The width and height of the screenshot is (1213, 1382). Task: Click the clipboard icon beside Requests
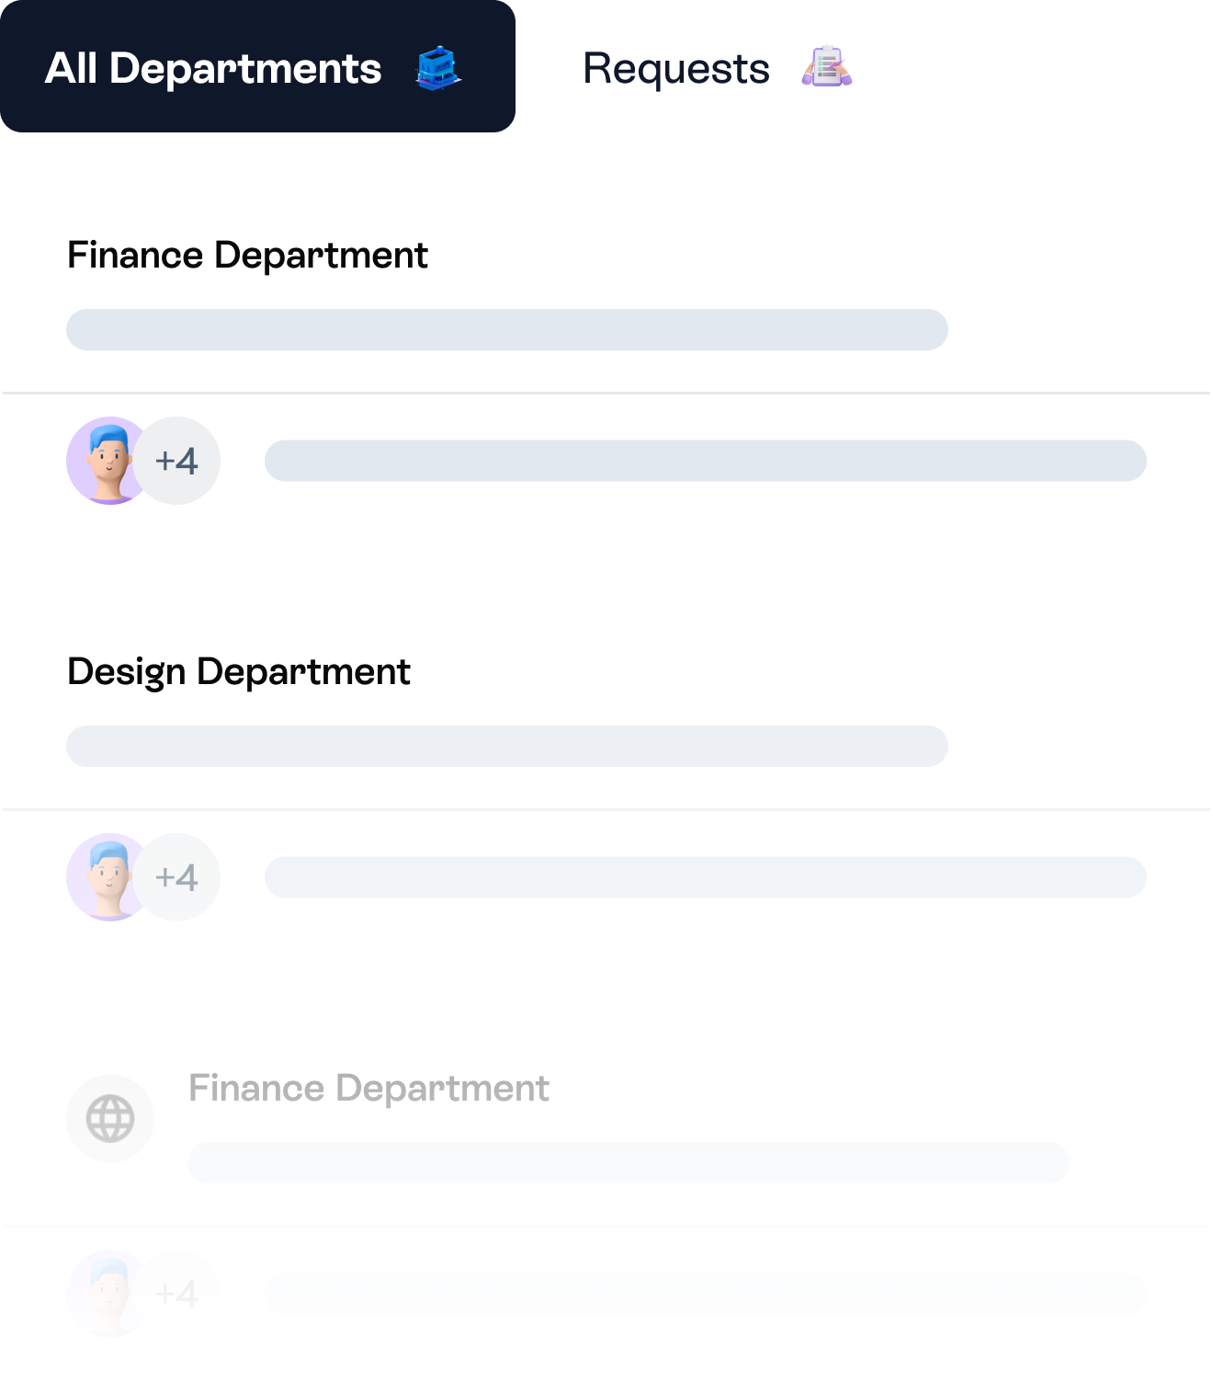pos(827,67)
